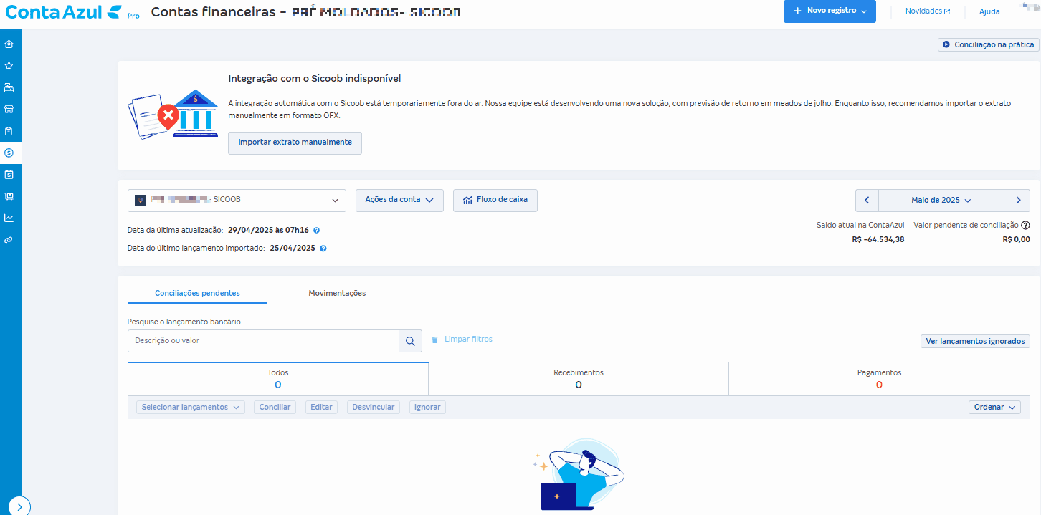Open the chain link integrations icon in the sidebar
This screenshot has height=515, width=1041.
click(9, 240)
